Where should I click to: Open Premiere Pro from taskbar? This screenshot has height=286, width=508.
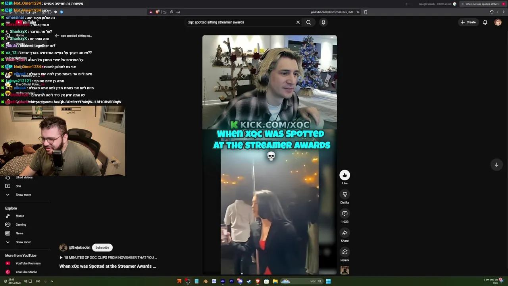point(231,281)
